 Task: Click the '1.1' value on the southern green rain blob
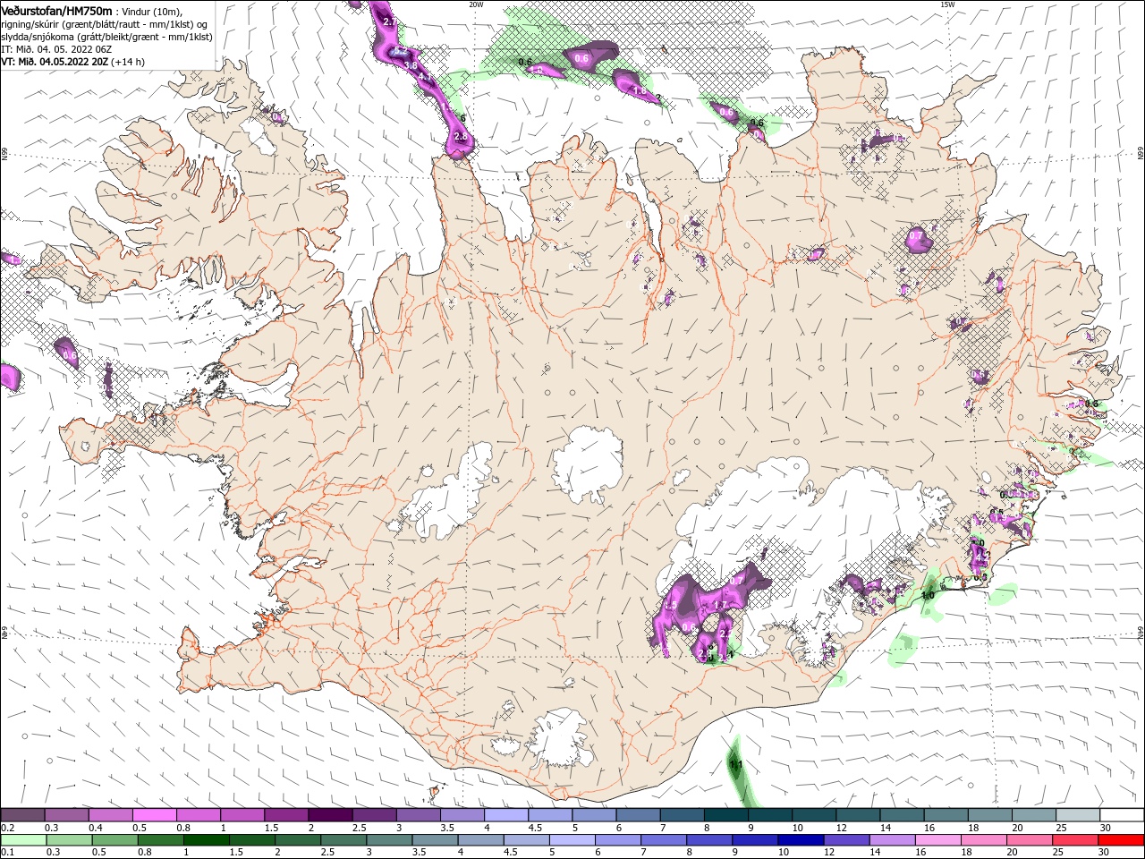coord(737,765)
